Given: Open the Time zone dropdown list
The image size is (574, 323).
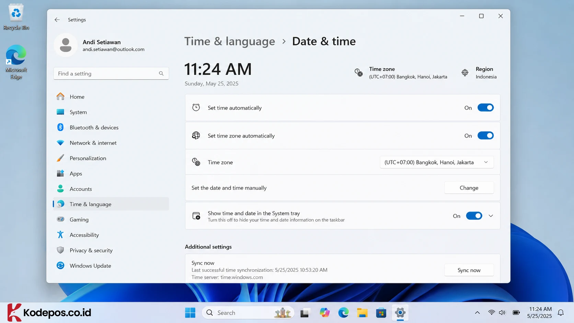Looking at the screenshot, I should tap(437, 162).
